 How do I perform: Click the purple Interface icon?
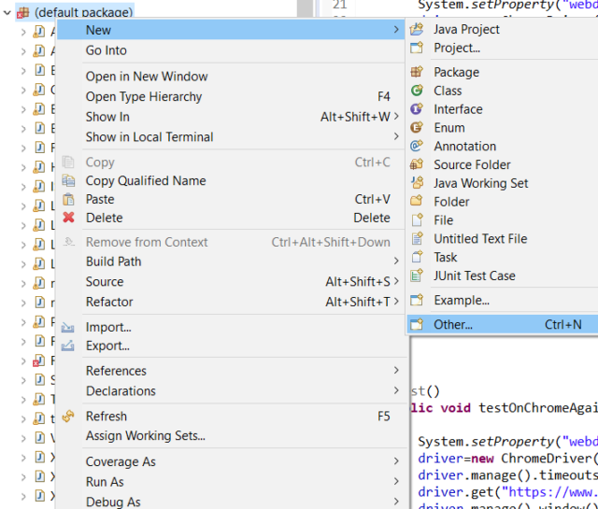tap(417, 109)
